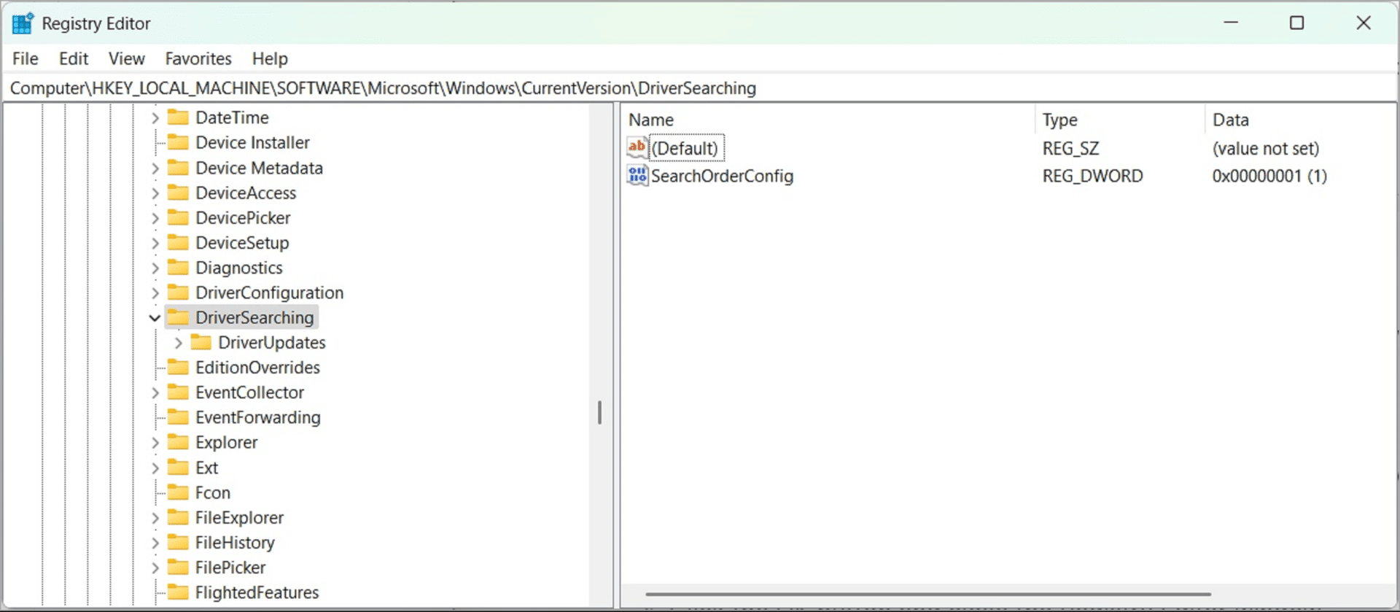This screenshot has height=612, width=1400.
Task: Open the Edit menu
Action: point(74,58)
